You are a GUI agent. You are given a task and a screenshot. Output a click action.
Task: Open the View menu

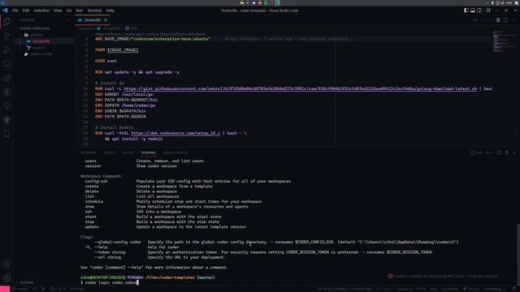[58, 11]
